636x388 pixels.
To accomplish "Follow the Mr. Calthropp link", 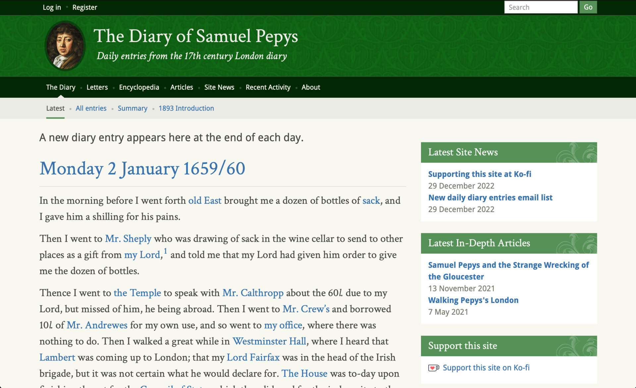I will click(x=253, y=293).
